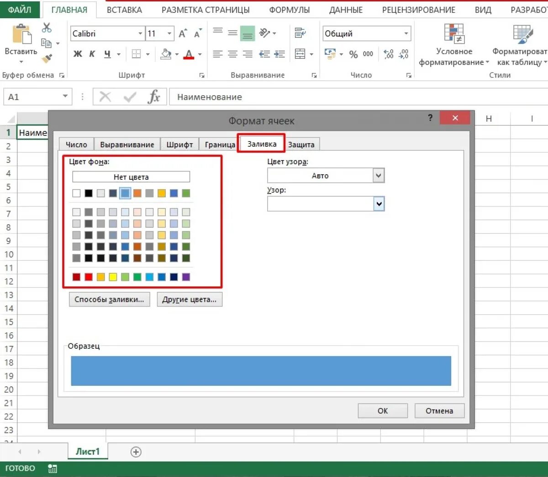Image resolution: width=548 pixels, height=477 pixels.
Task: Click the insert function fx icon
Action: (x=154, y=97)
